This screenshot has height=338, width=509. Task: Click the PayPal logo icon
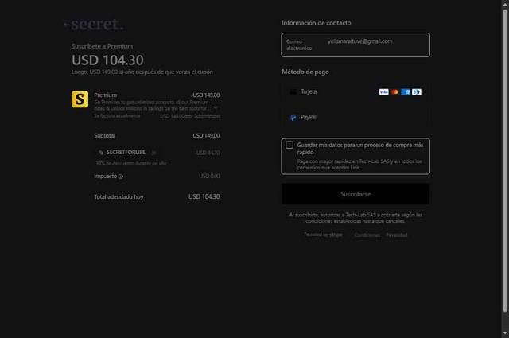293,117
